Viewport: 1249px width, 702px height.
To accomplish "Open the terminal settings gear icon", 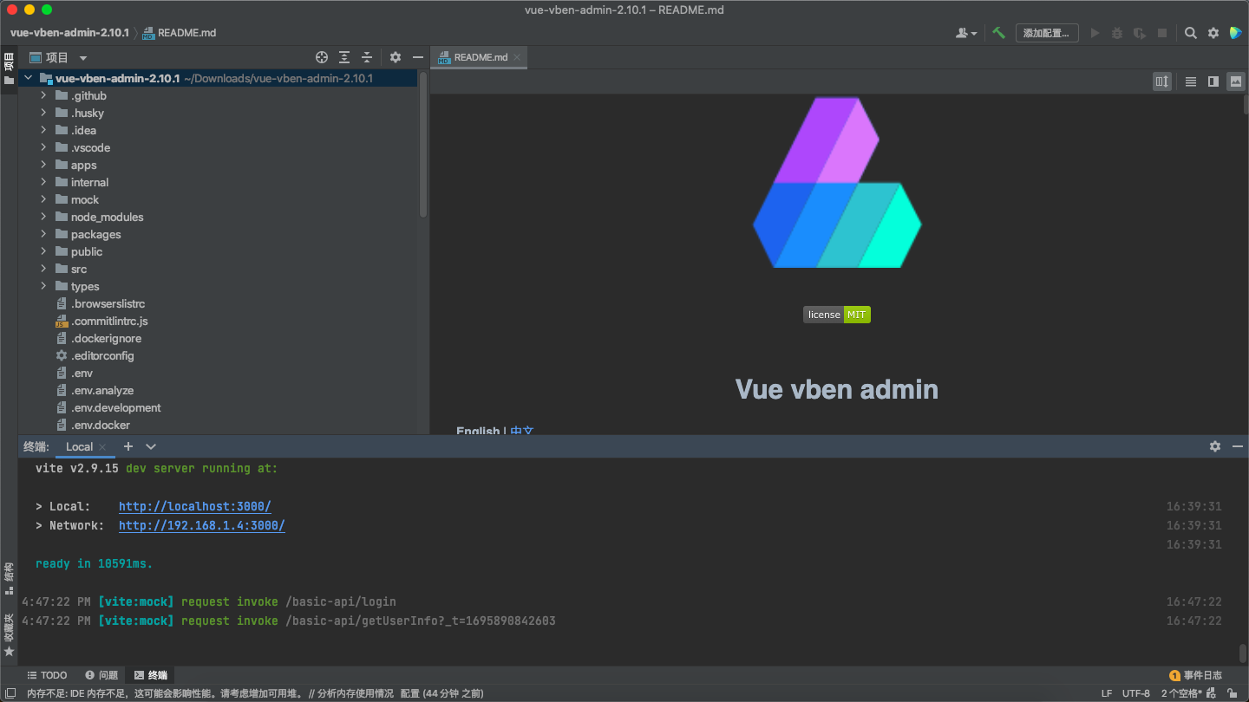I will click(1215, 446).
